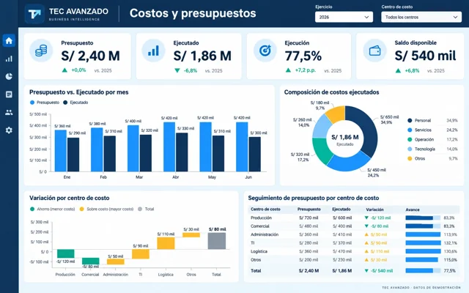Sort by Ejecutado column header in table

coord(341,209)
